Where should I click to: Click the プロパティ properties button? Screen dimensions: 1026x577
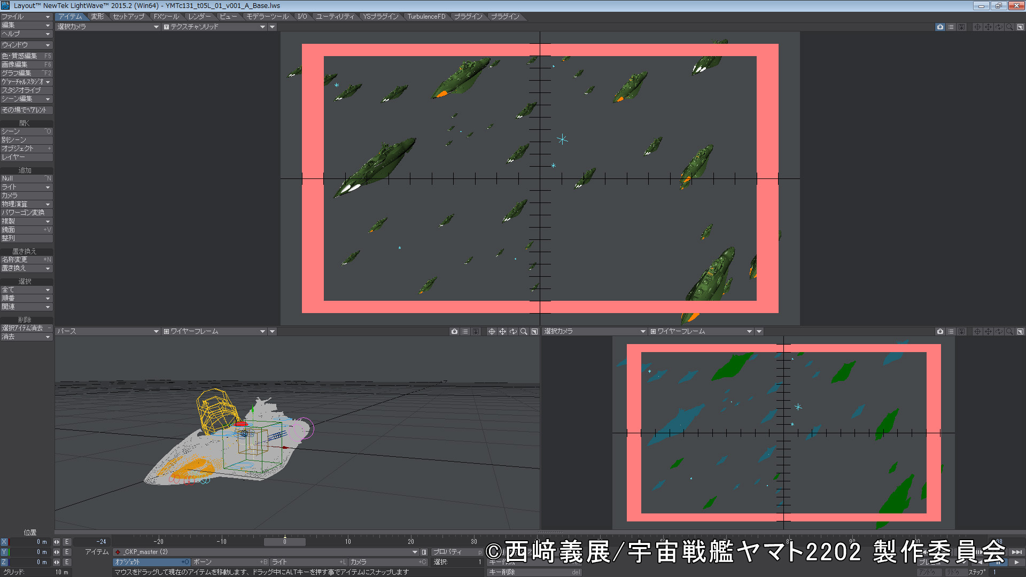457,552
